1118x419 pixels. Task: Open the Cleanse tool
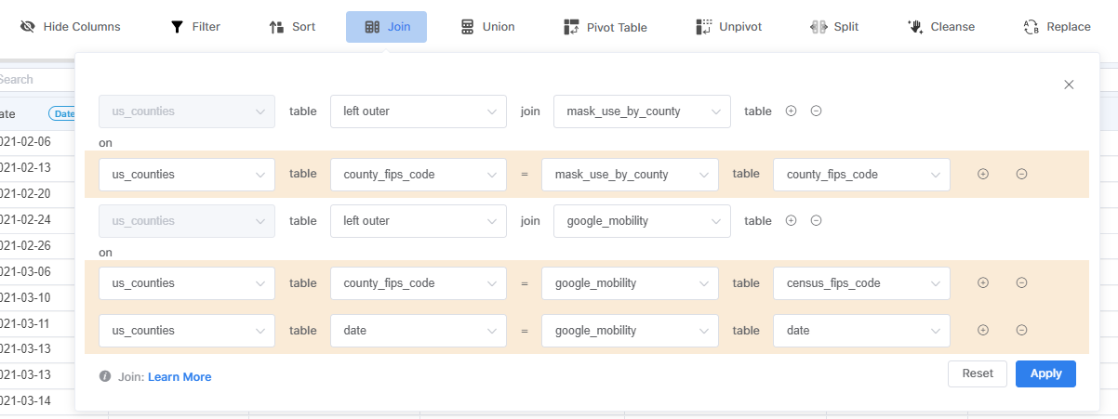[941, 27]
